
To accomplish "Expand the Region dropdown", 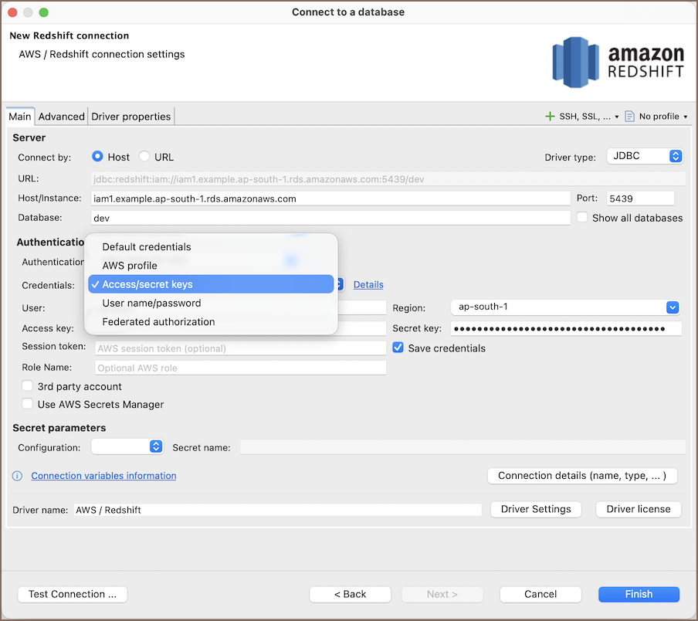I will [672, 307].
